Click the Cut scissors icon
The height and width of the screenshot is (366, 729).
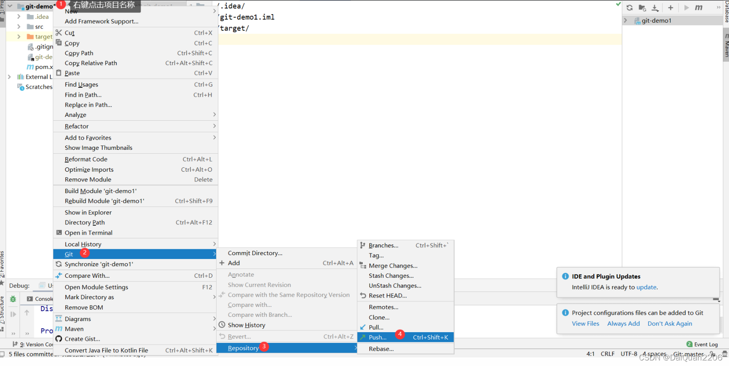(59, 33)
